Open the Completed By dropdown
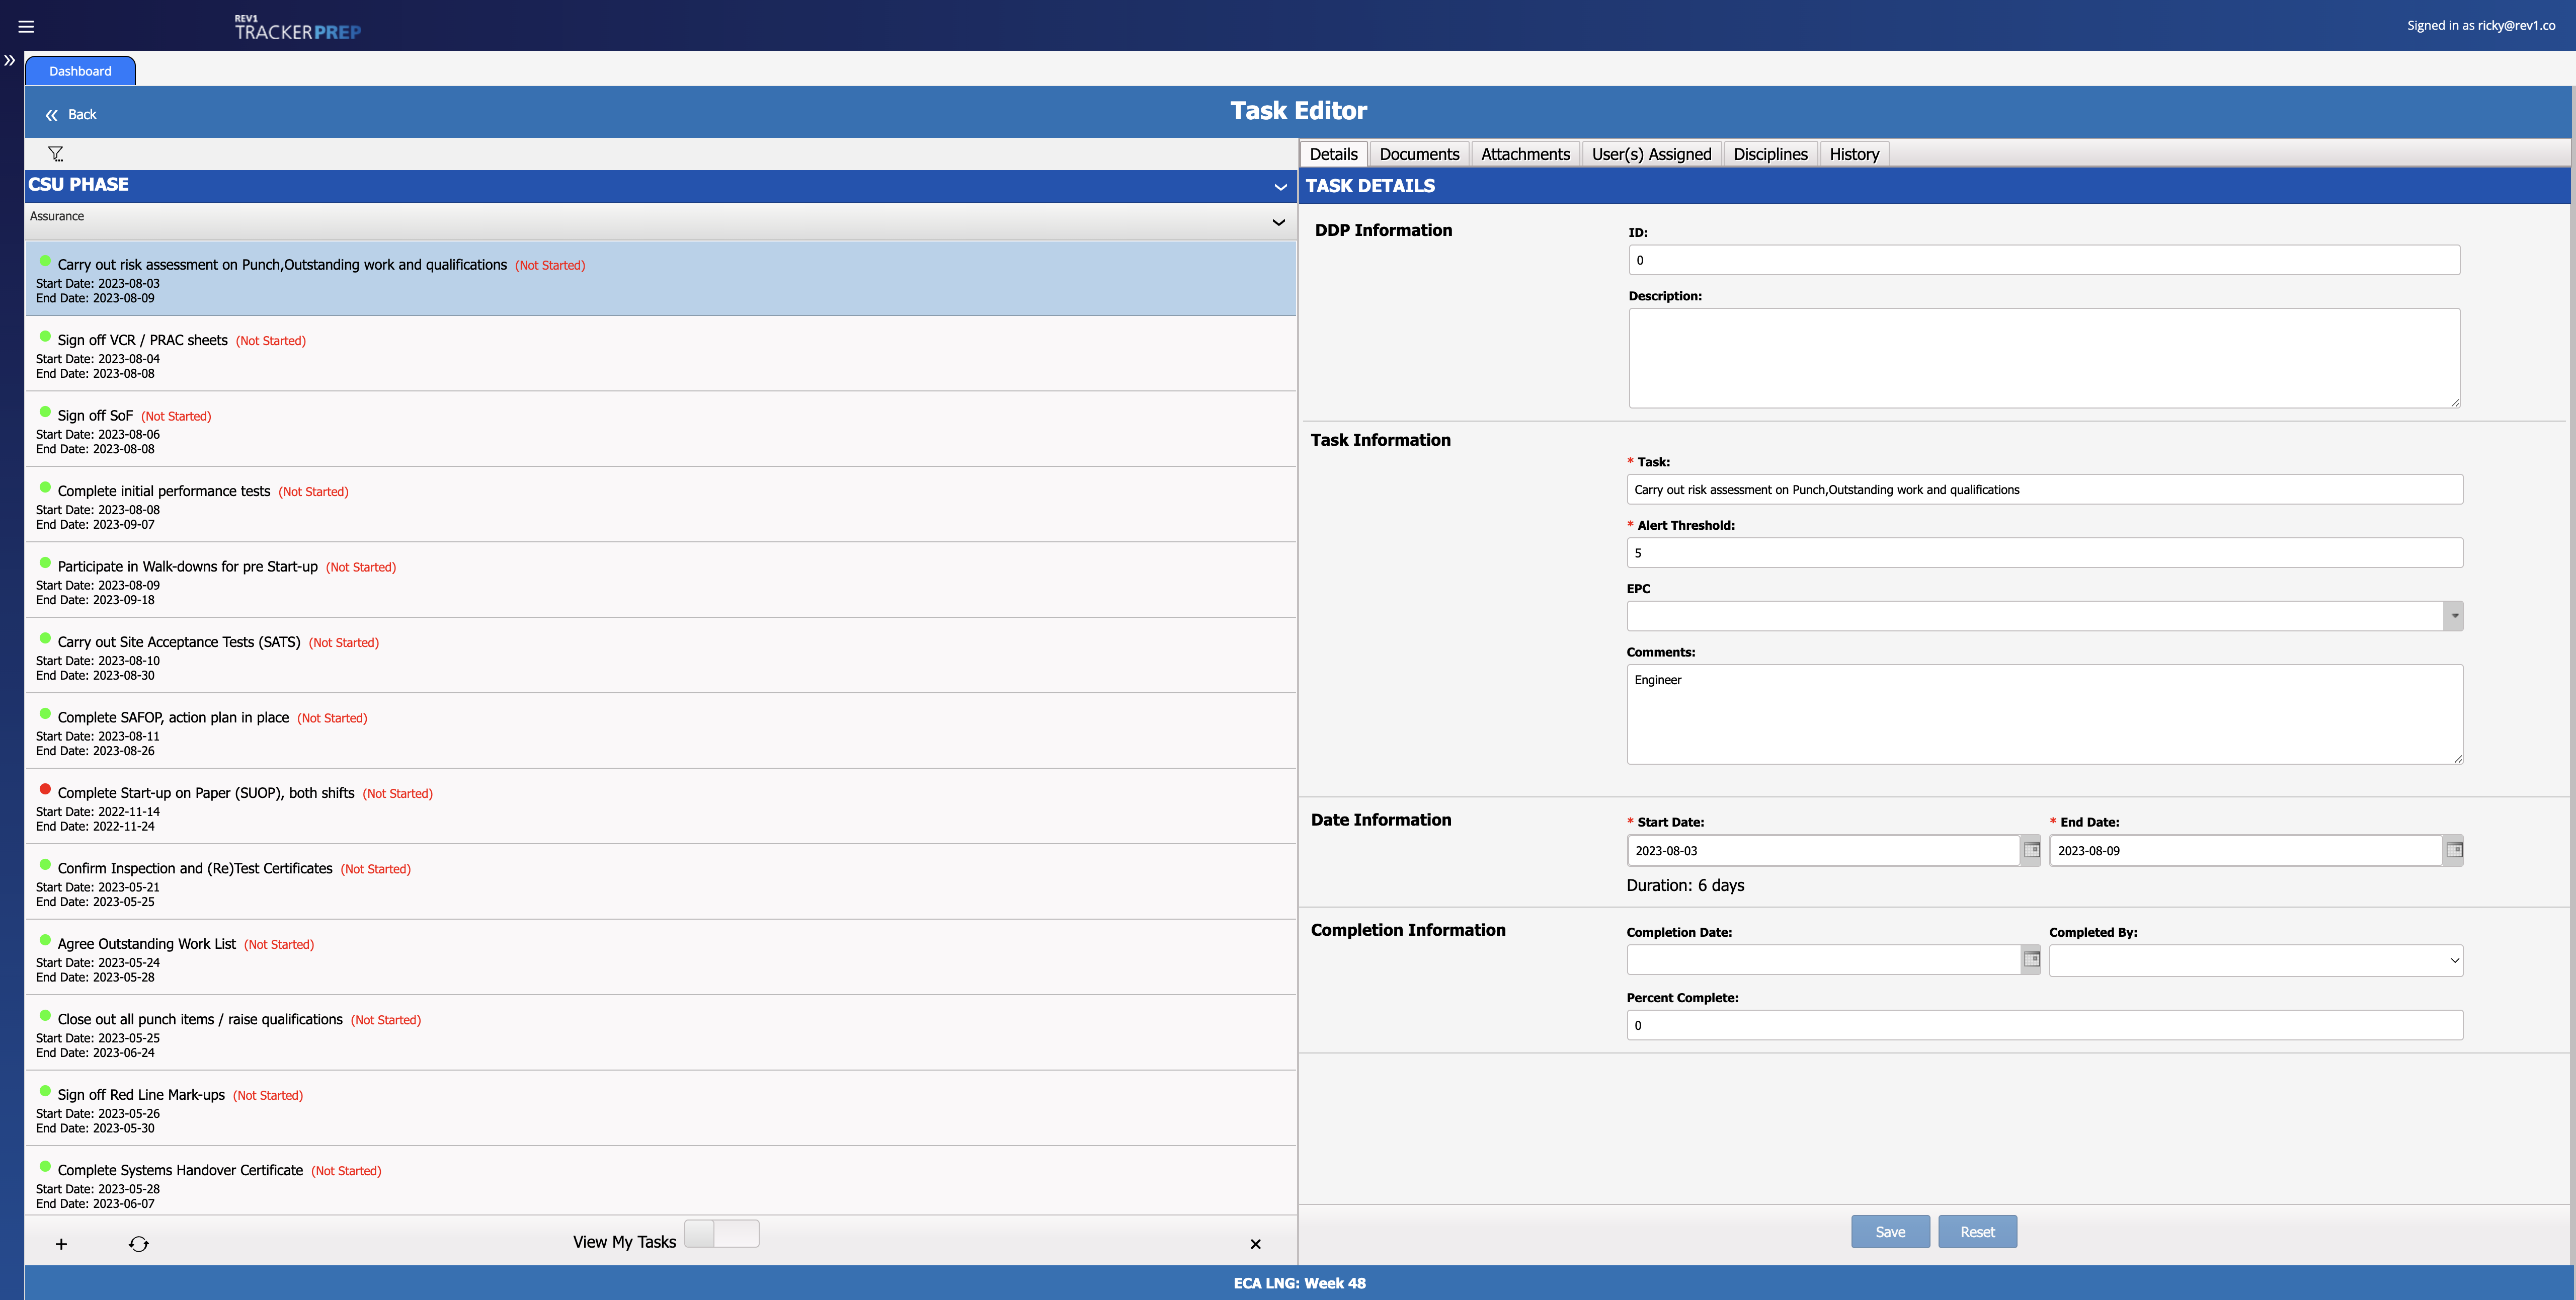The image size is (2576, 1300). click(2255, 960)
